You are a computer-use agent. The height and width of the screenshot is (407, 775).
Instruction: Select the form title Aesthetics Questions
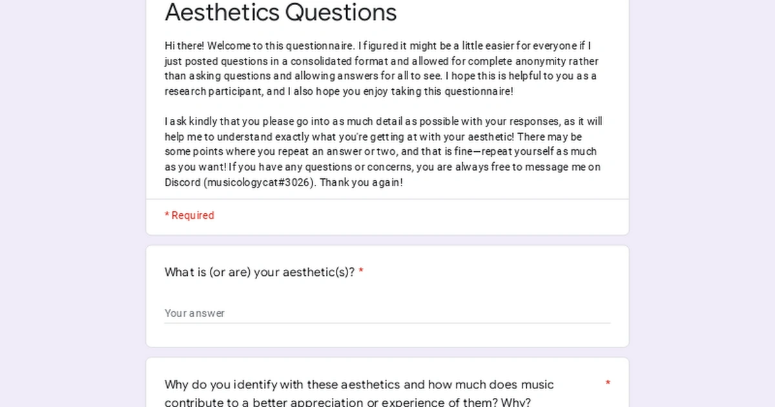click(x=280, y=12)
